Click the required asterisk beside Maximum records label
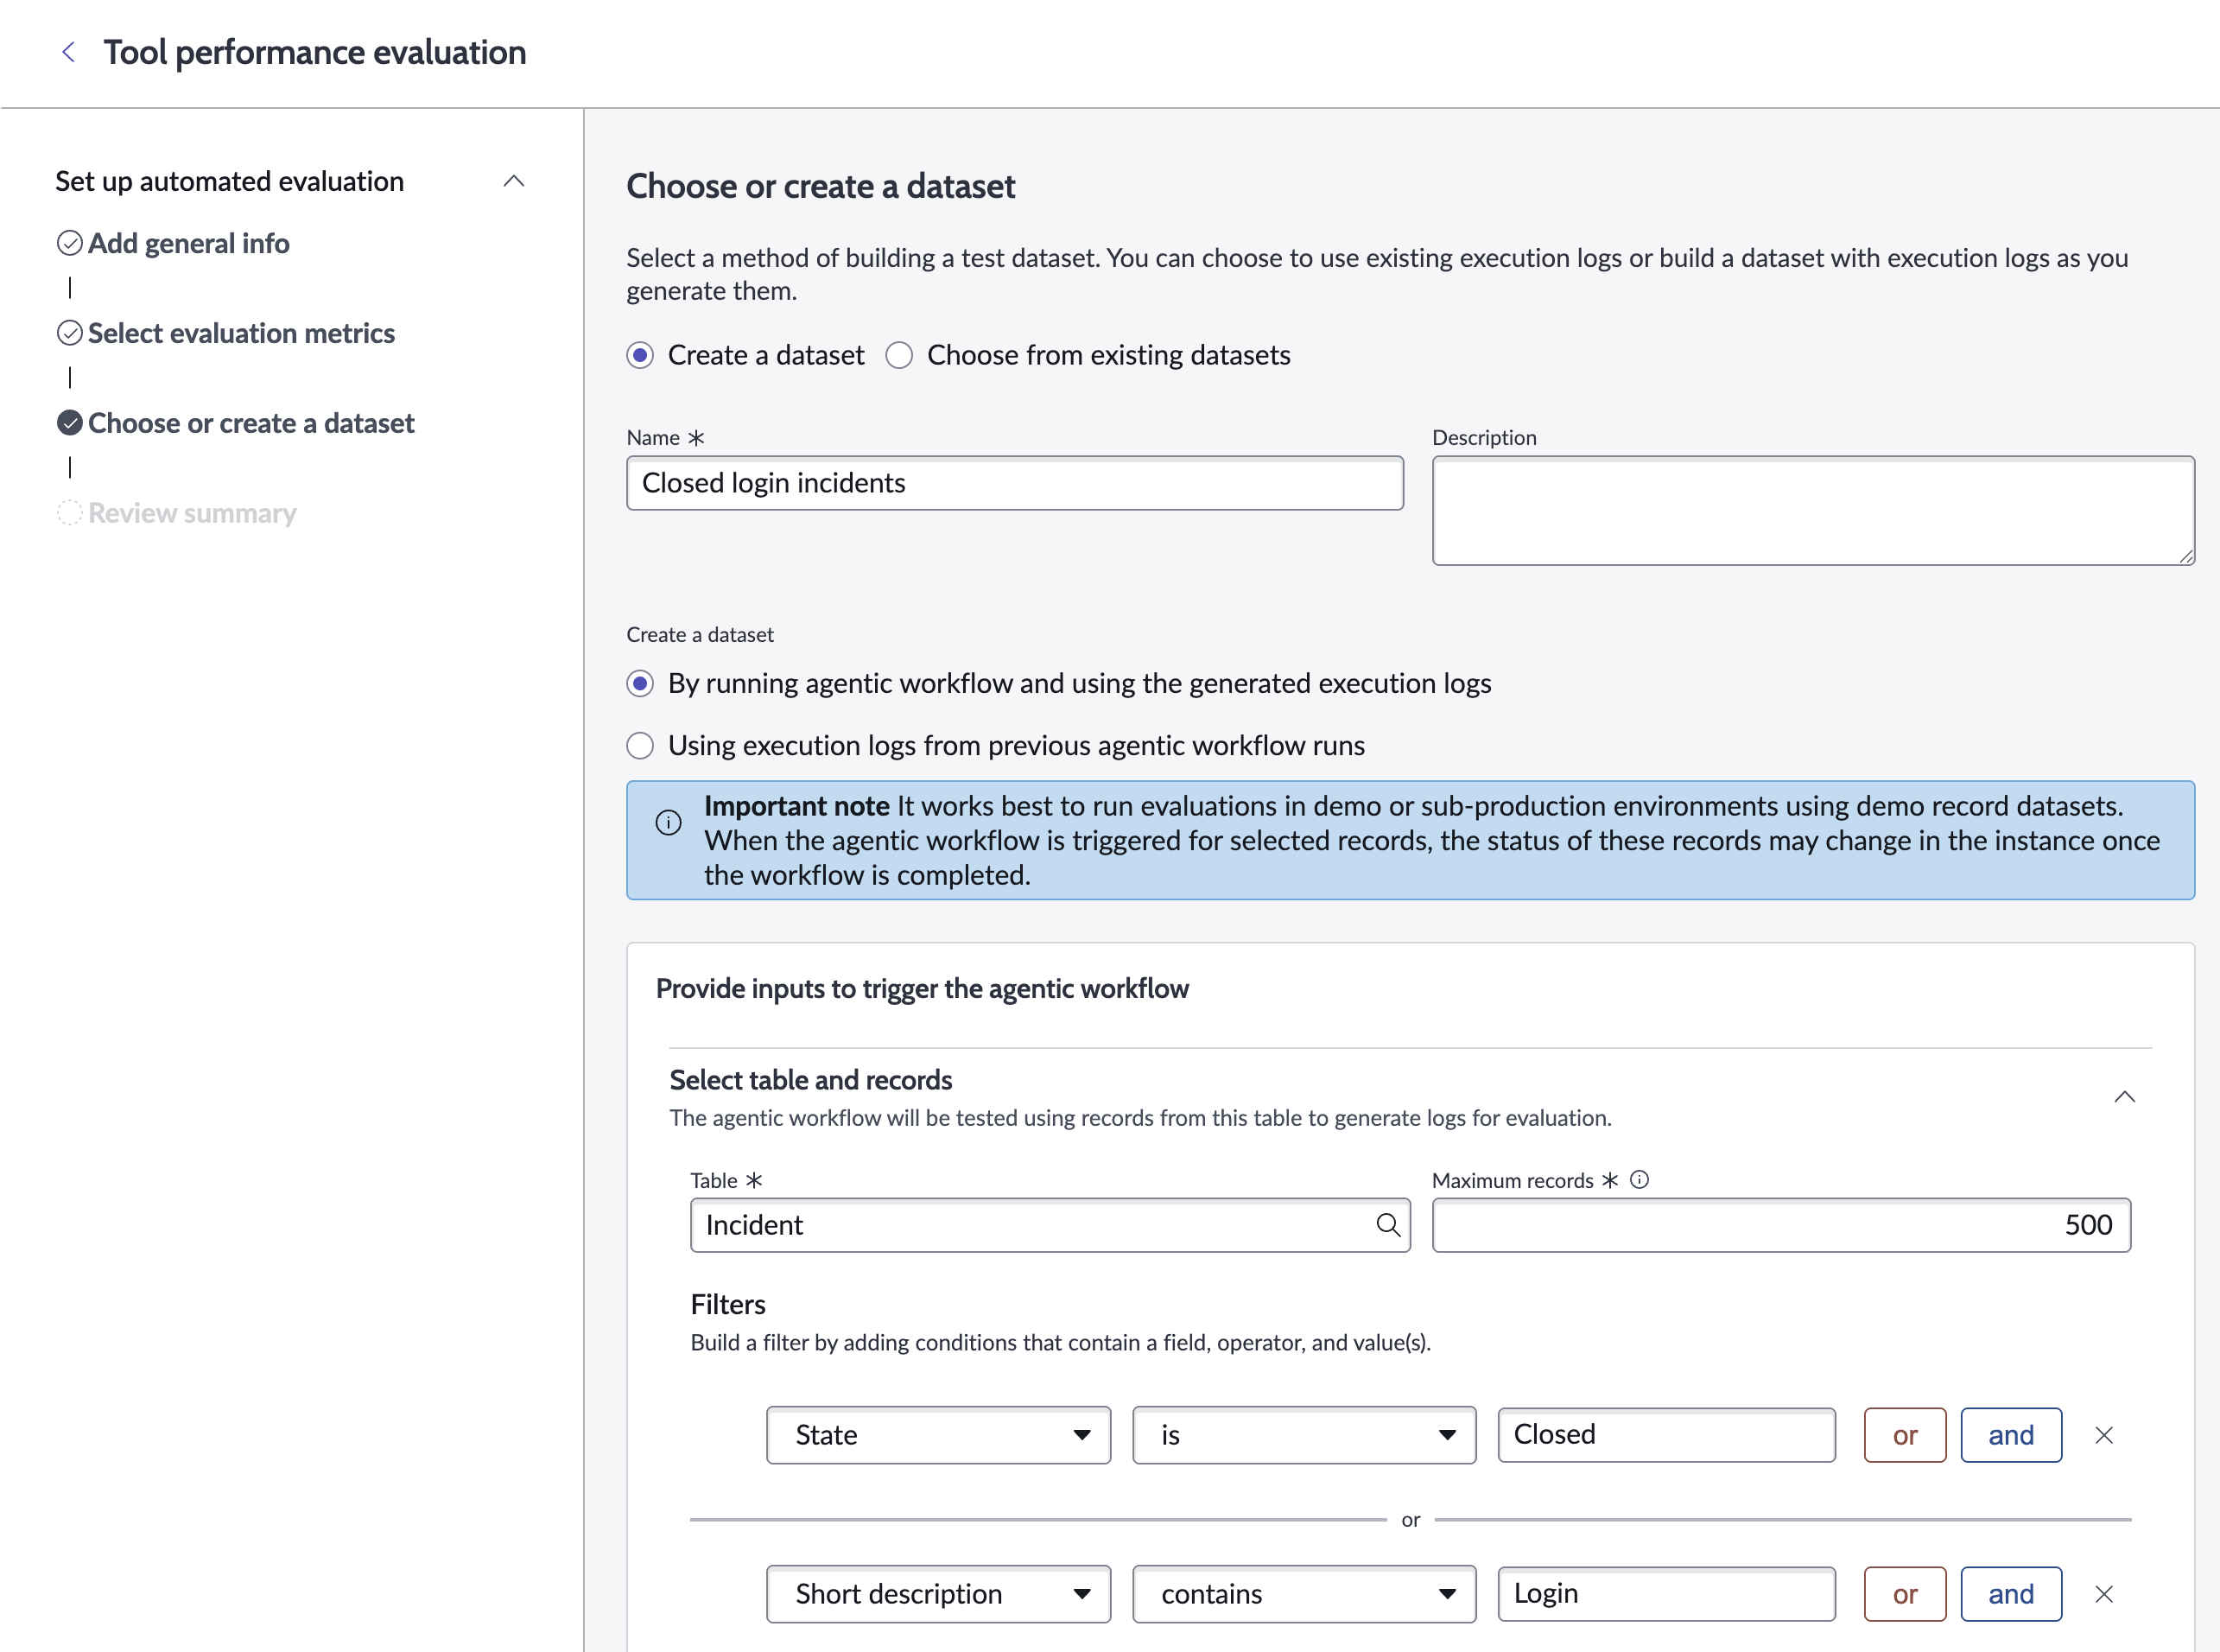Image resolution: width=2220 pixels, height=1652 pixels. tap(1609, 1180)
